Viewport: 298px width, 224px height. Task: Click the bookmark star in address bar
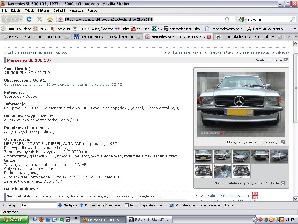coord(227,20)
